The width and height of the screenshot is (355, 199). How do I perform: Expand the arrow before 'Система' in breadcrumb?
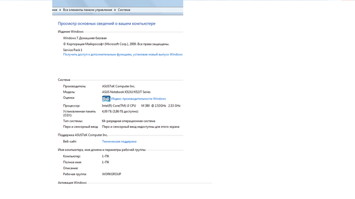115,10
